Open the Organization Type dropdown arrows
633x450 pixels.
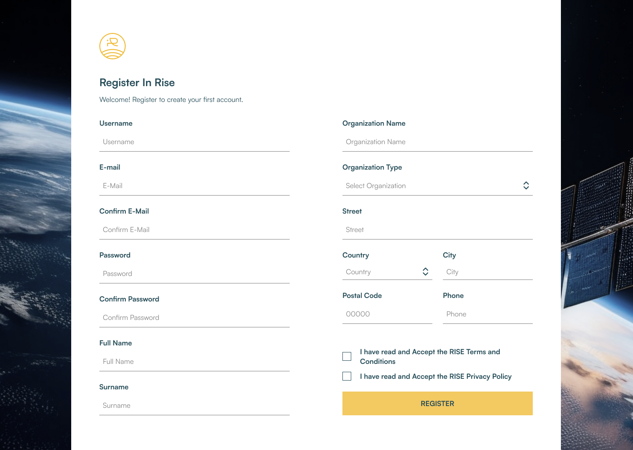click(526, 186)
